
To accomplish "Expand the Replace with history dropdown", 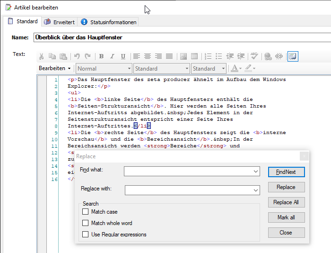I will [256, 190].
